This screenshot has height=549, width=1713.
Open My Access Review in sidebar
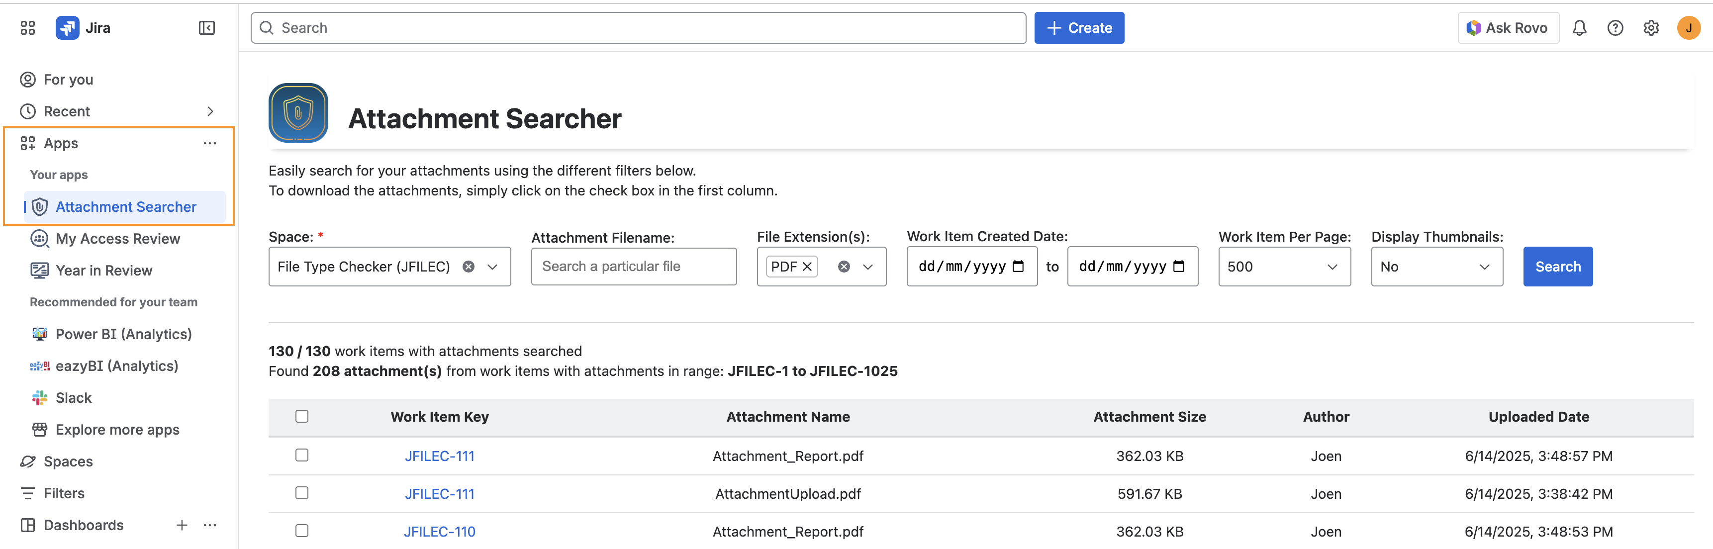[x=118, y=239]
